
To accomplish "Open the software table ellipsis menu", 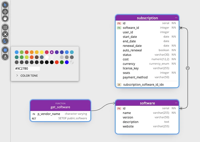I will coord(176,103).
